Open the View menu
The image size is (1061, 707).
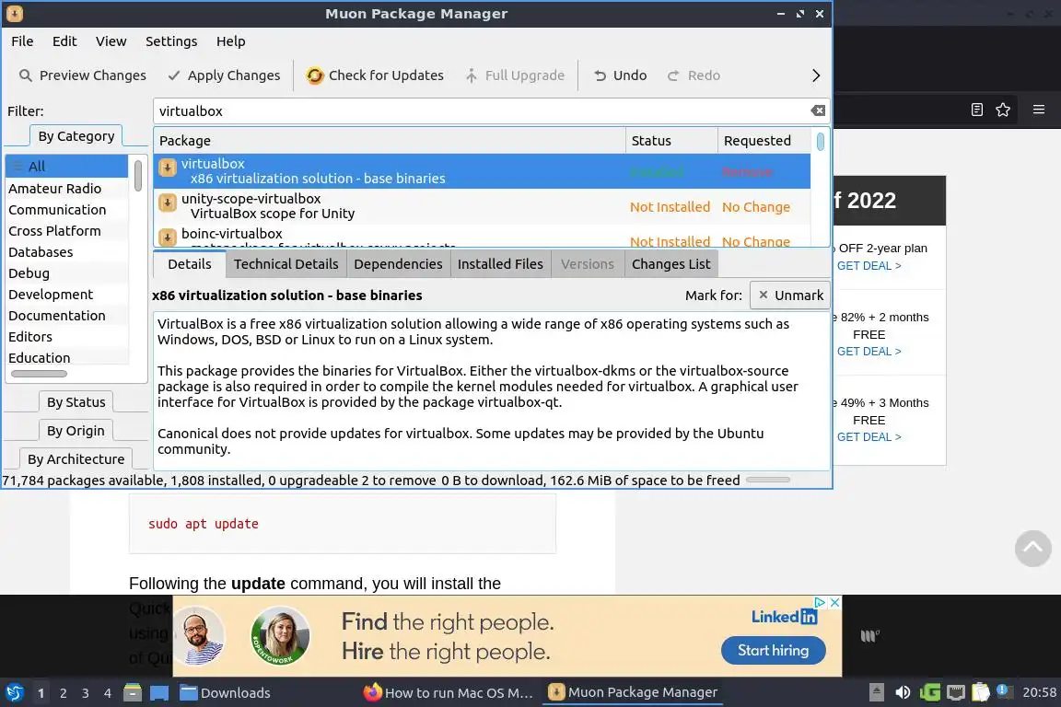coord(111,41)
